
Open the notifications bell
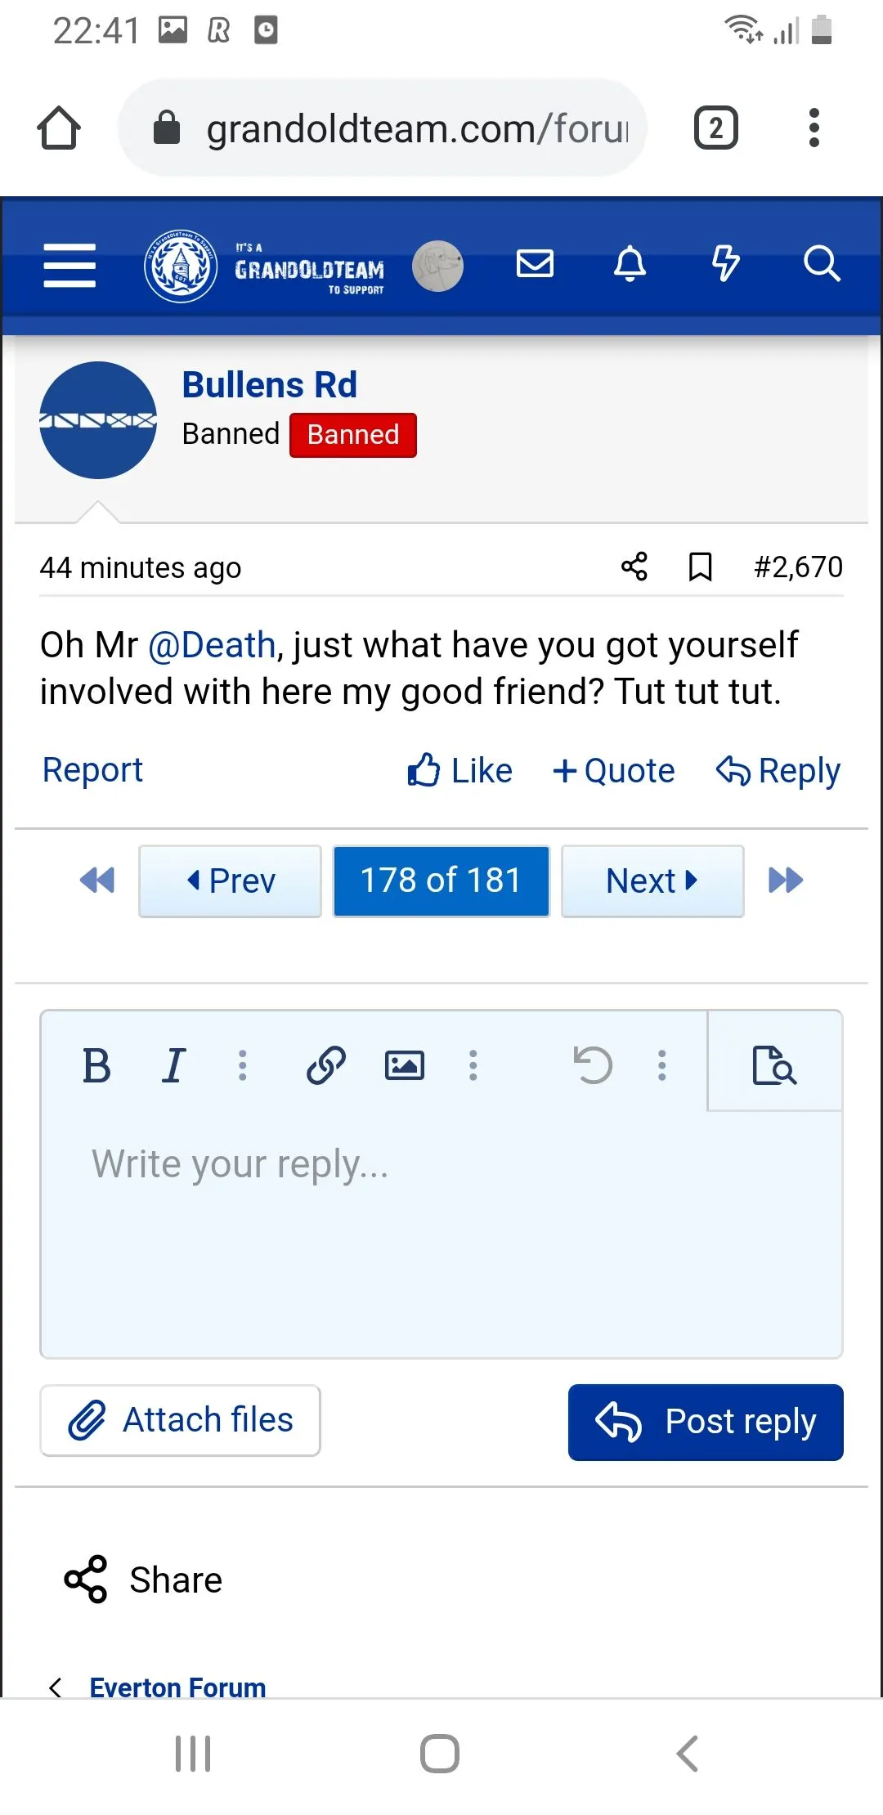click(x=630, y=264)
